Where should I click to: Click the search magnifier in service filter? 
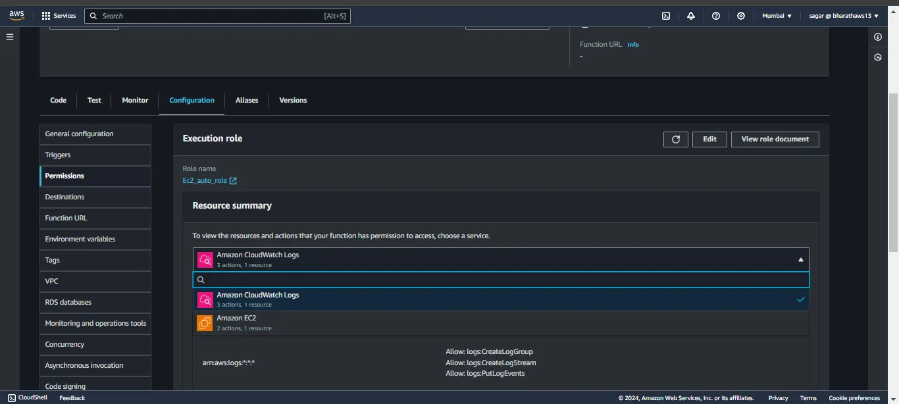201,280
